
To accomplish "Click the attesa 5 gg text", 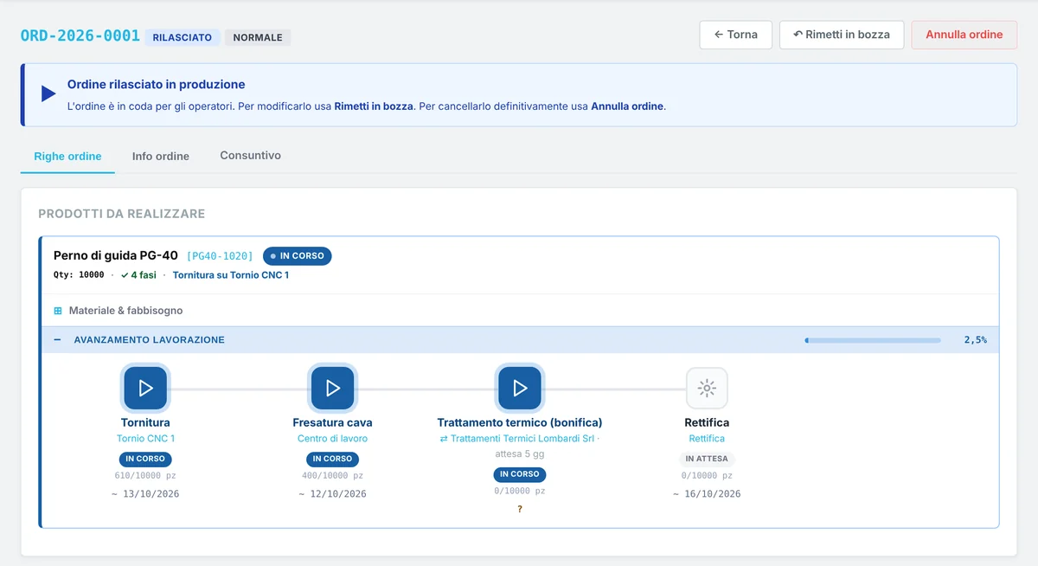I will 520,453.
